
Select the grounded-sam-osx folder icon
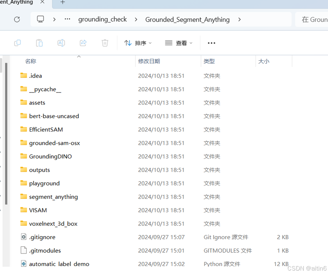[x=24, y=142]
